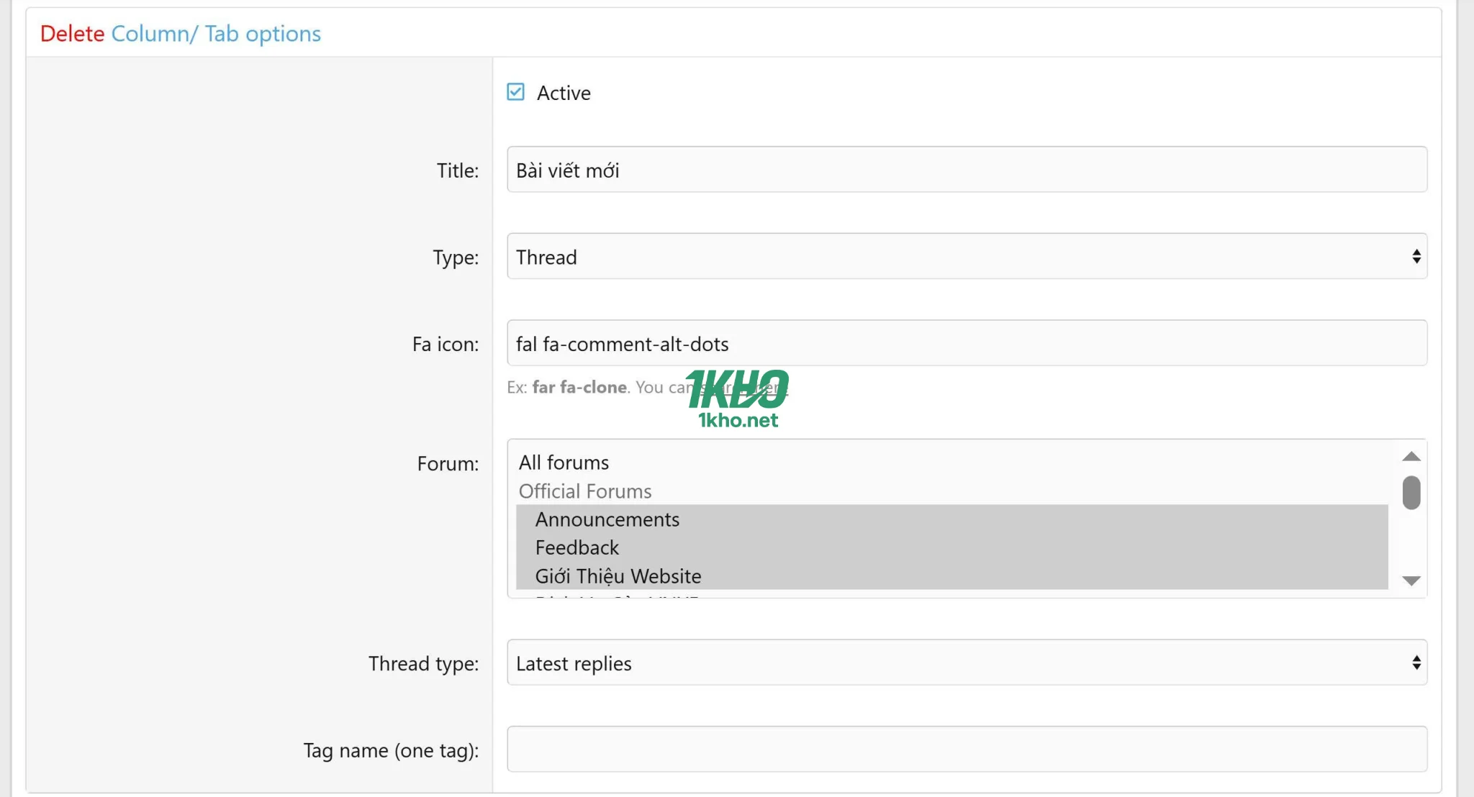Click the Tag name input field
1474x797 pixels.
(x=967, y=750)
